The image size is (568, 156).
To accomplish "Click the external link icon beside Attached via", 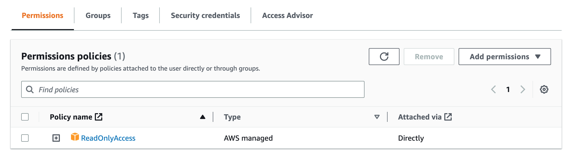I will click(x=448, y=117).
